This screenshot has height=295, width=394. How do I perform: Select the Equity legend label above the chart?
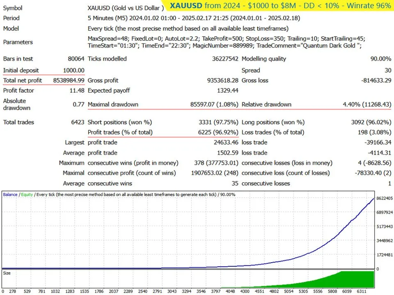[x=27, y=194]
